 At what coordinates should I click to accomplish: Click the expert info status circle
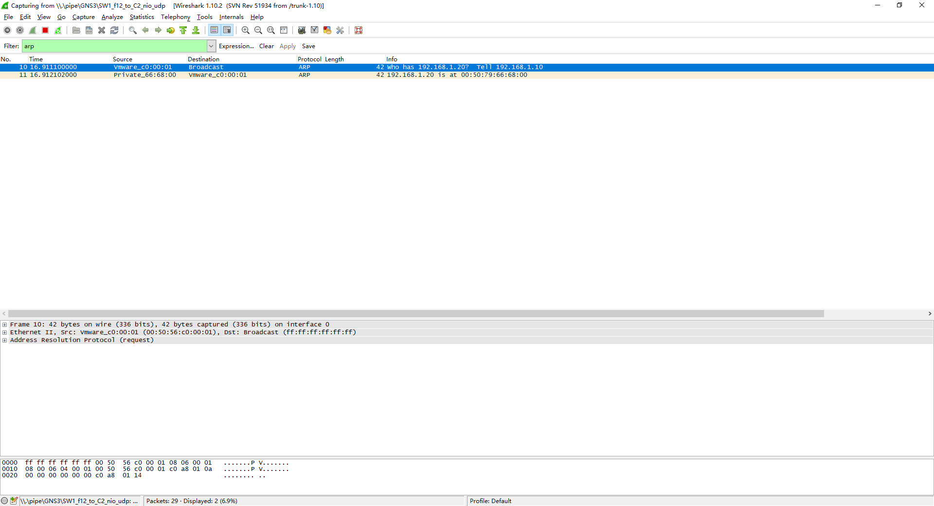point(5,501)
